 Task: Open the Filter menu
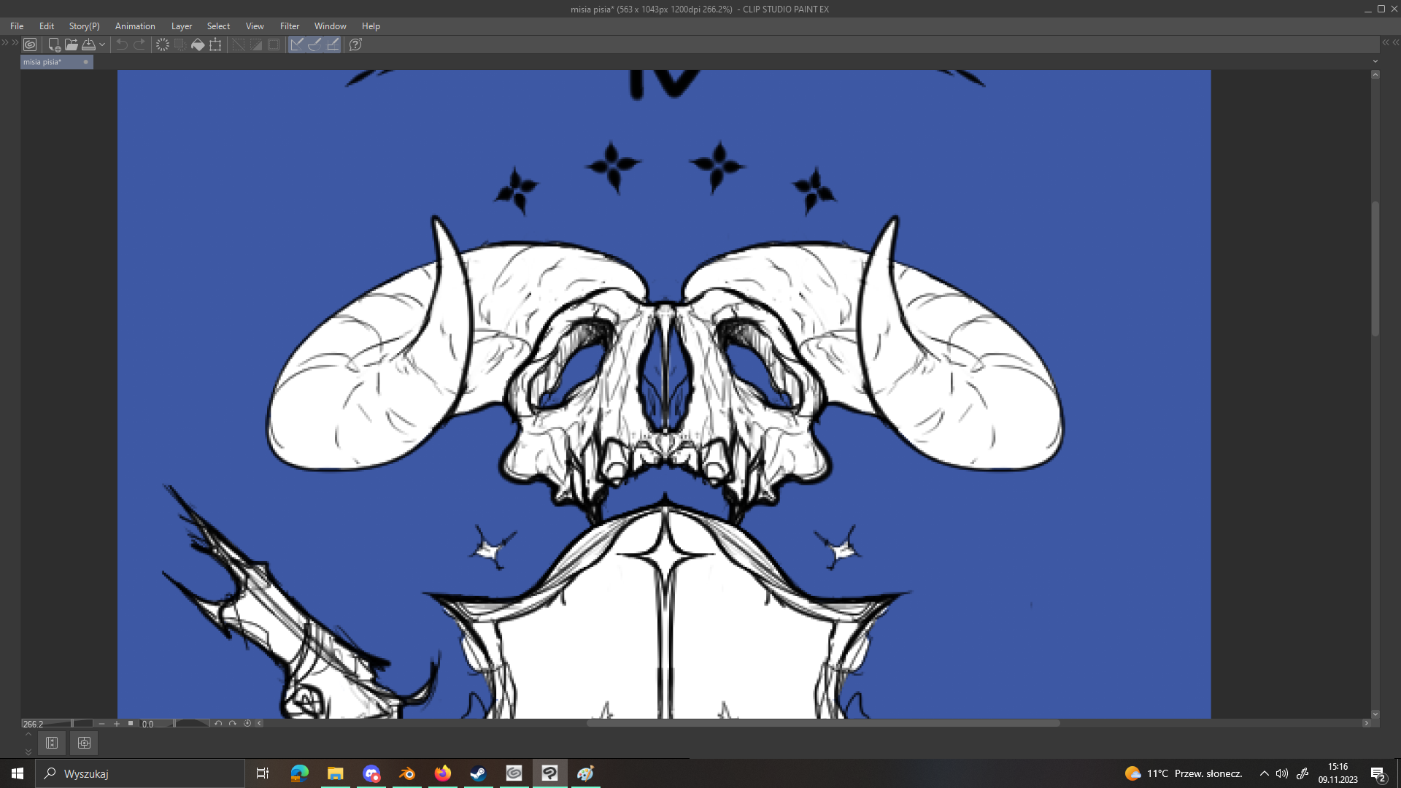(x=290, y=26)
